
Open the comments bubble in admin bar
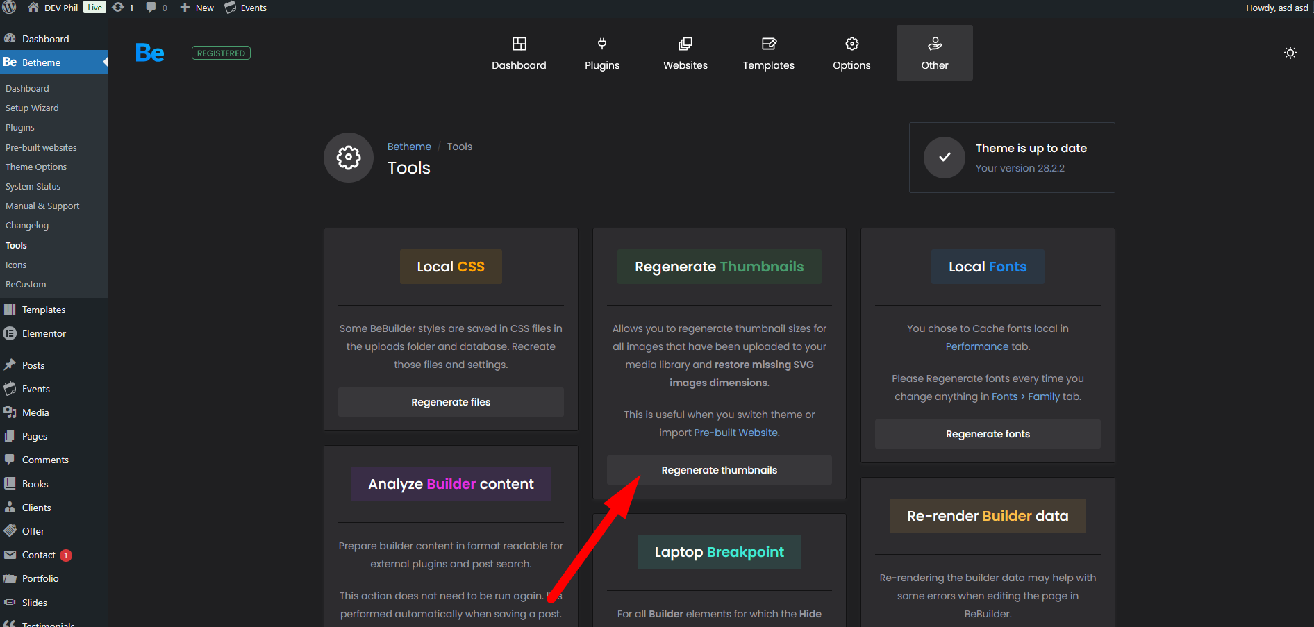(x=156, y=8)
